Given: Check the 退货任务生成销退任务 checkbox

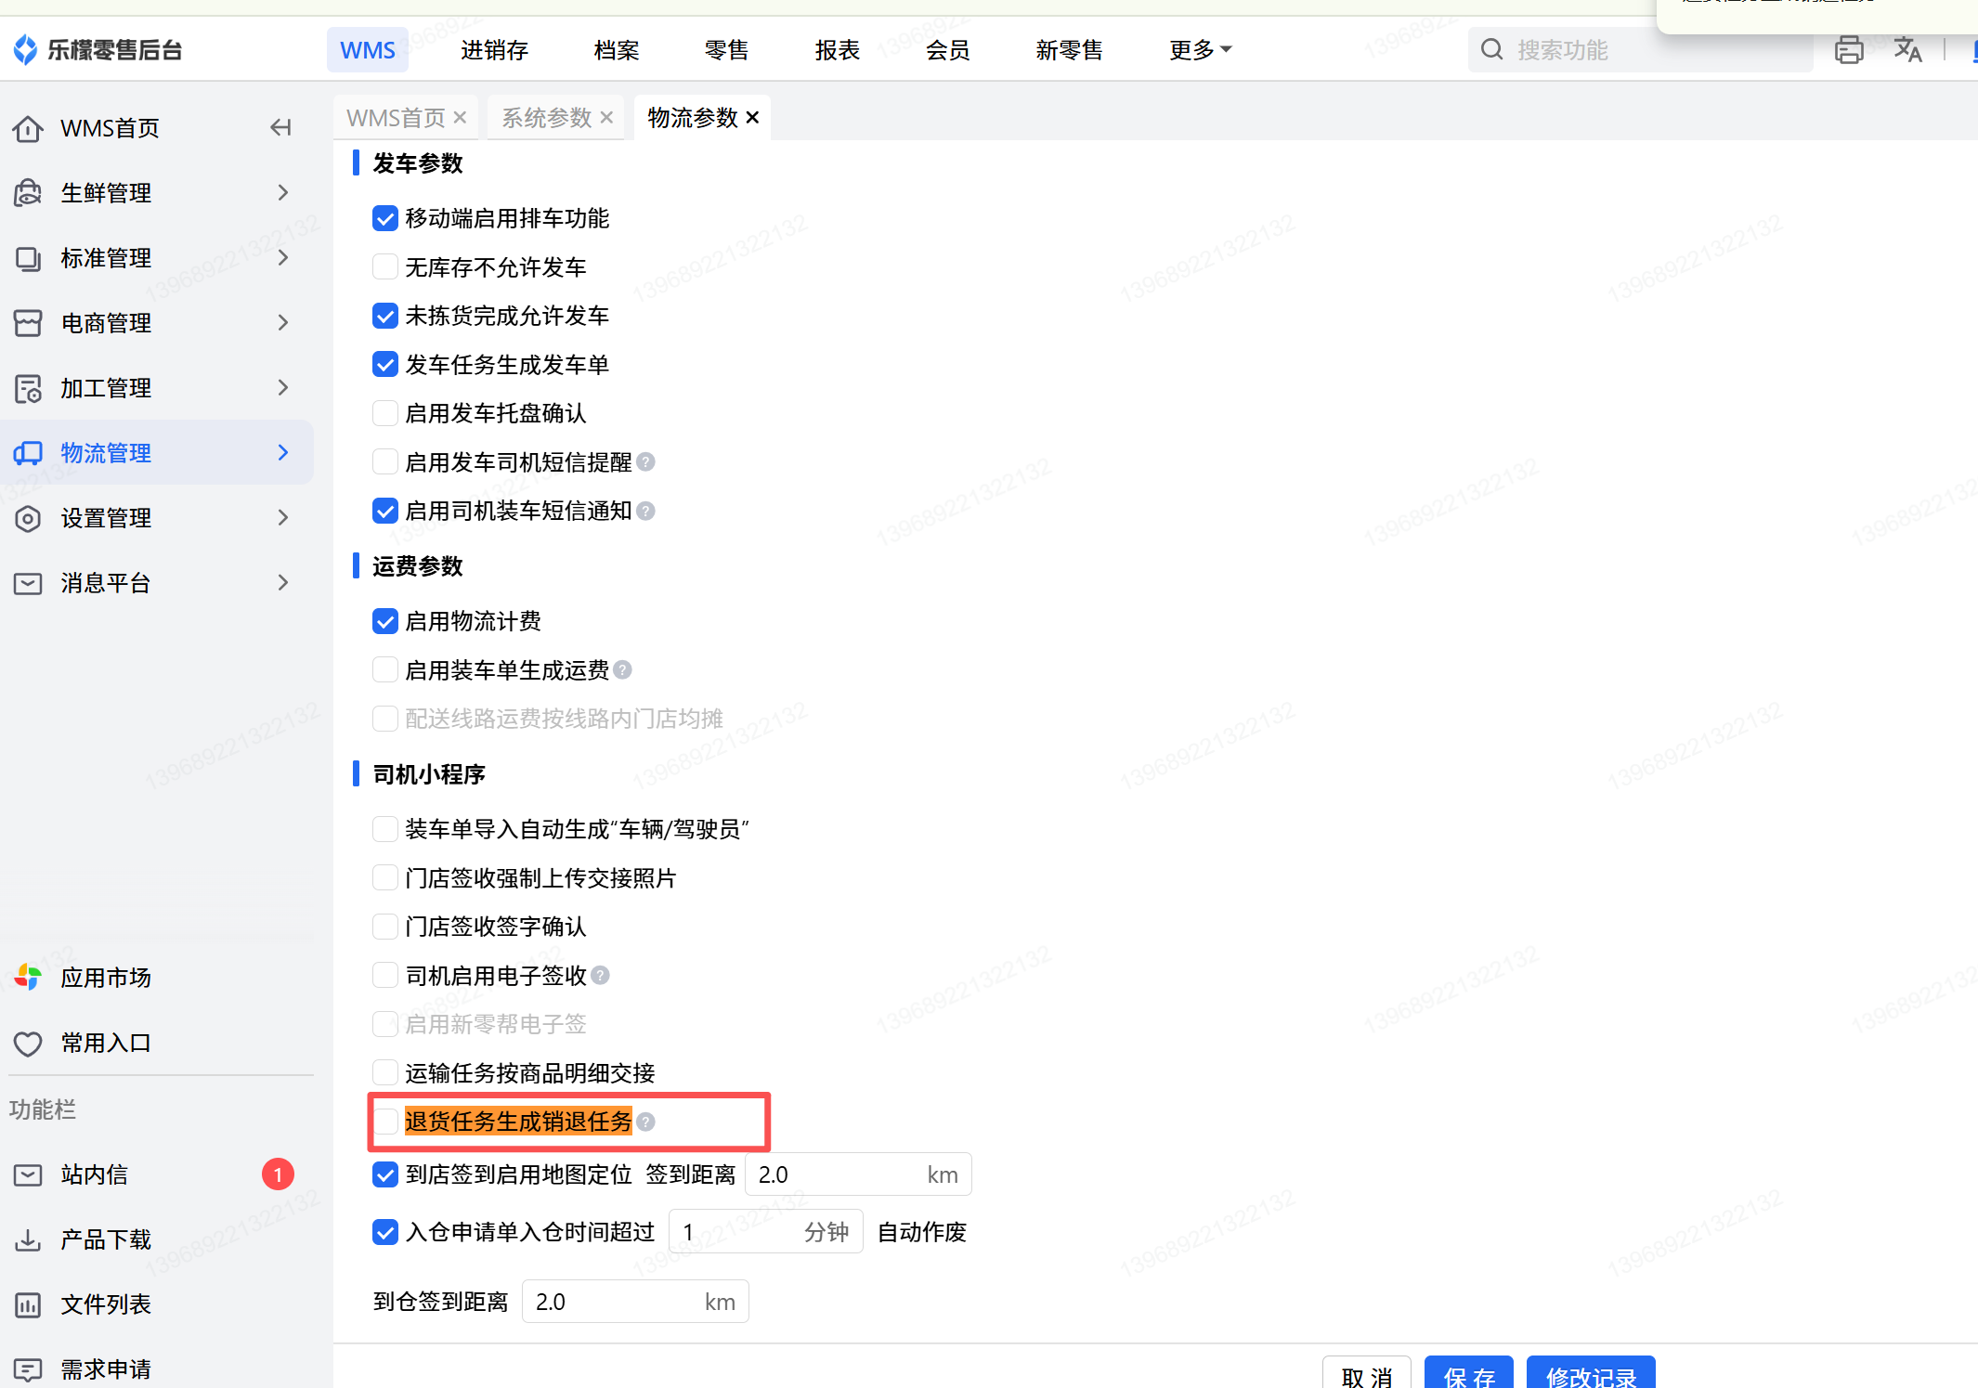Looking at the screenshot, I should (x=385, y=1122).
